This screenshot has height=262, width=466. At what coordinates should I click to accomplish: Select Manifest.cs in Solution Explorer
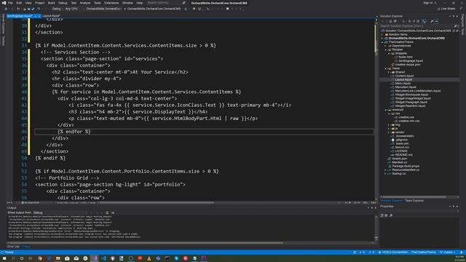(x=400, y=162)
